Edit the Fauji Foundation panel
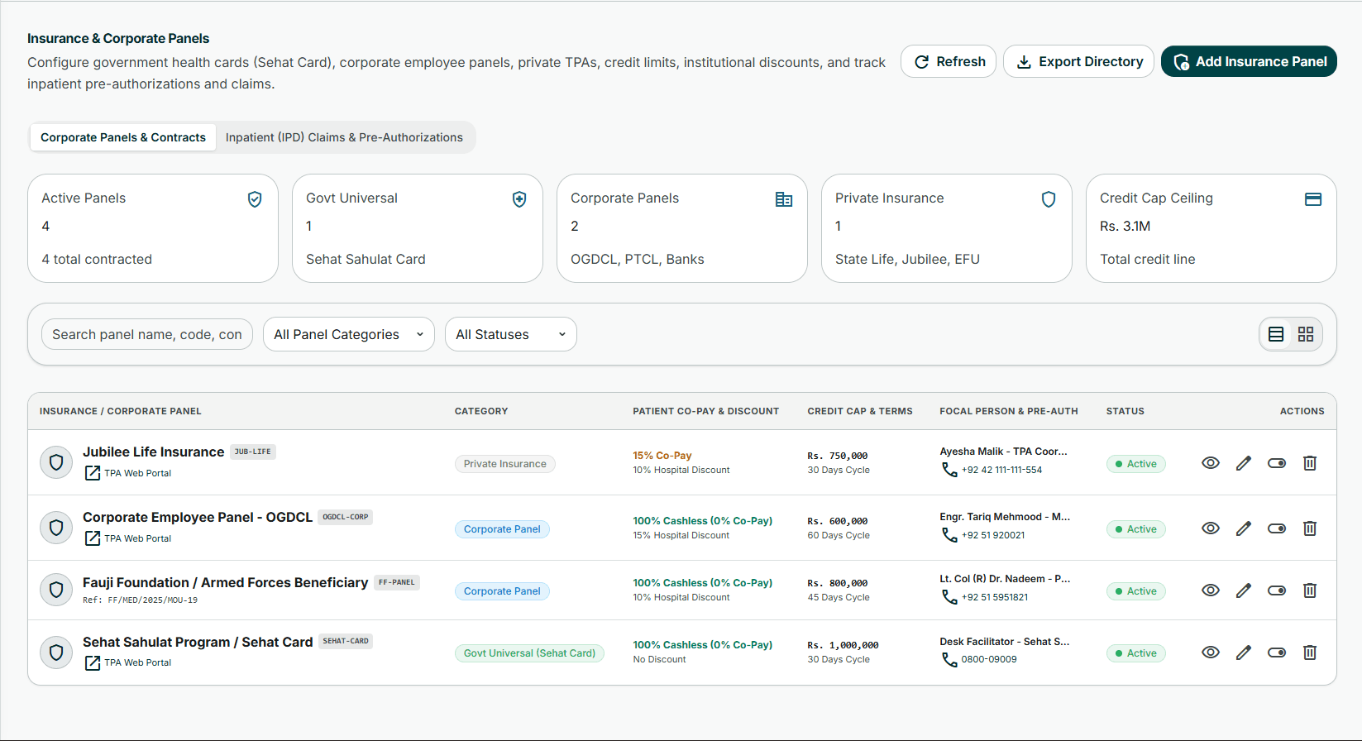Screen dimensions: 1362x741 click(1244, 590)
